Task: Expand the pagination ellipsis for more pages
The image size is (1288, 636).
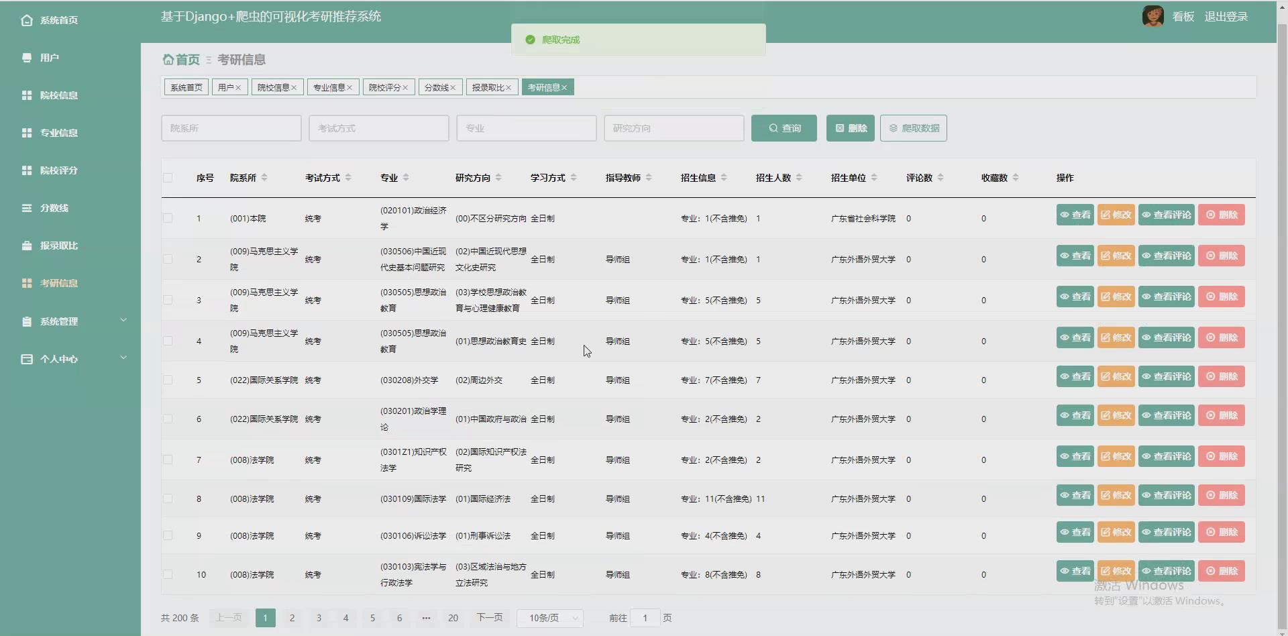Action: (426, 618)
